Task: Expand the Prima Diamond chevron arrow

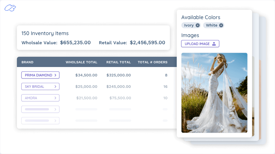Action: tap(56, 75)
